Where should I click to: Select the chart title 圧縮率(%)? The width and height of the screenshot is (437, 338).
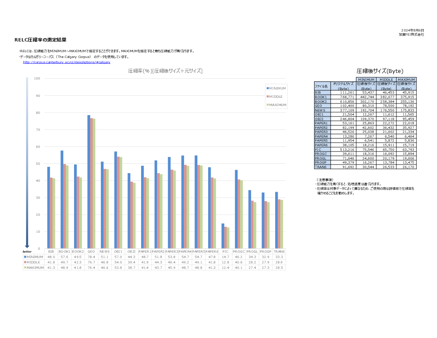point(165,71)
